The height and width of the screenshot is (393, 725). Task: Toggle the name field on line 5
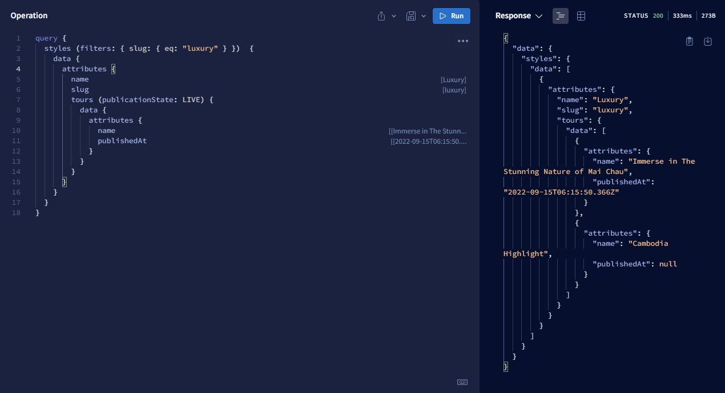79,79
